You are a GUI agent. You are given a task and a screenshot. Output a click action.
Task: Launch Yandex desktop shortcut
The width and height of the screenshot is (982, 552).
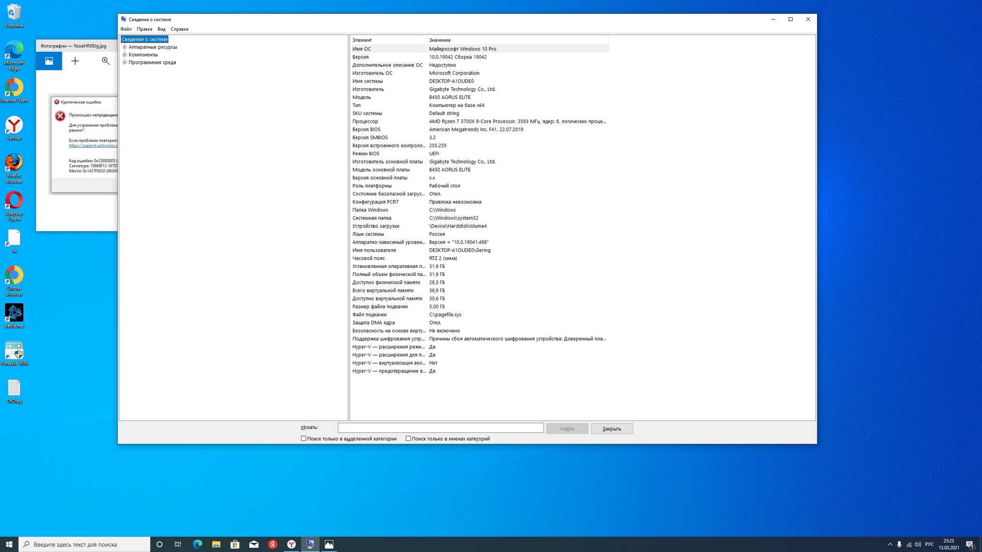14,128
